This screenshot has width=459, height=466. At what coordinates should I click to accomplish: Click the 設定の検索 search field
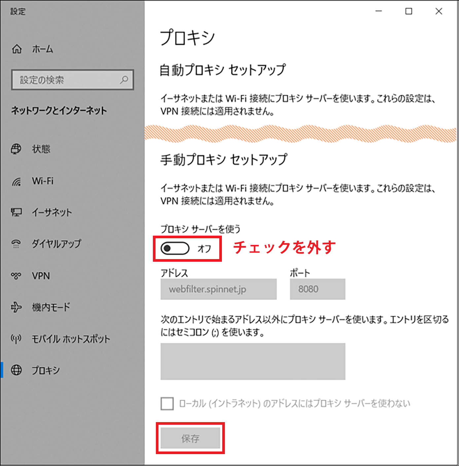(72, 80)
